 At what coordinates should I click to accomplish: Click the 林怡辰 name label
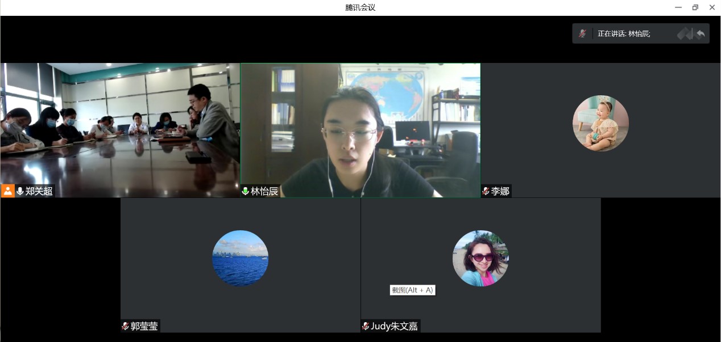coord(264,191)
